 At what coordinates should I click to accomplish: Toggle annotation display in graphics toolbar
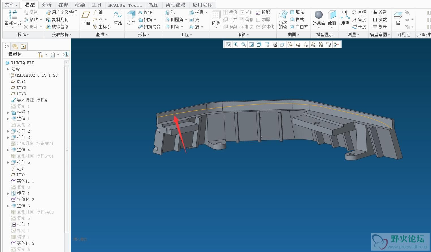[329, 45]
